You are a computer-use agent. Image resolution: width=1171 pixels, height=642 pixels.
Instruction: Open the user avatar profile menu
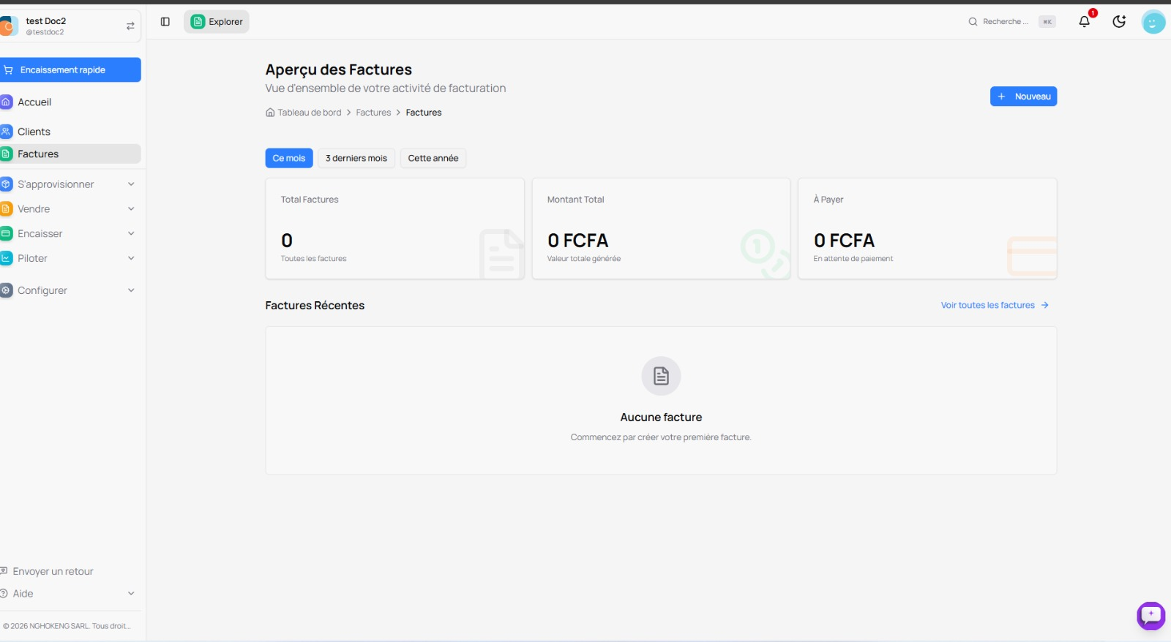point(1153,22)
